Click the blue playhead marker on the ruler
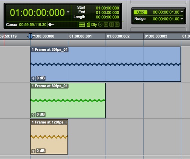 [30, 36]
